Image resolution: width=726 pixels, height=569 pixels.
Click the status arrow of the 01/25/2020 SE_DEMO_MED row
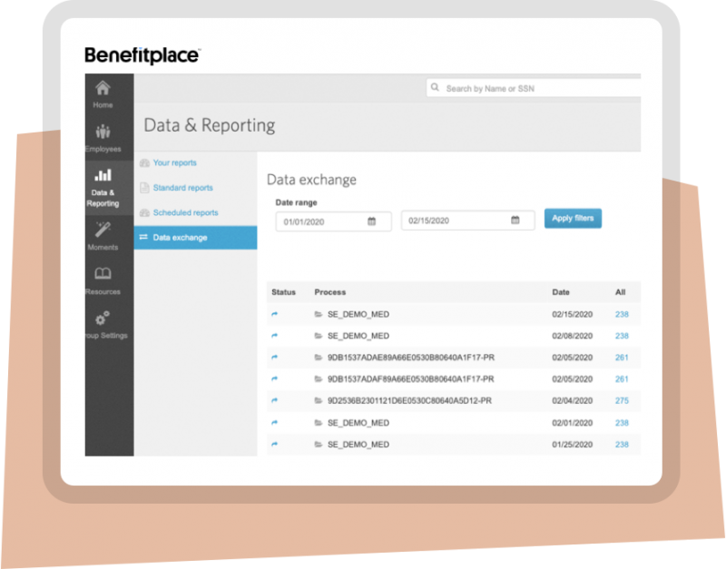[275, 445]
